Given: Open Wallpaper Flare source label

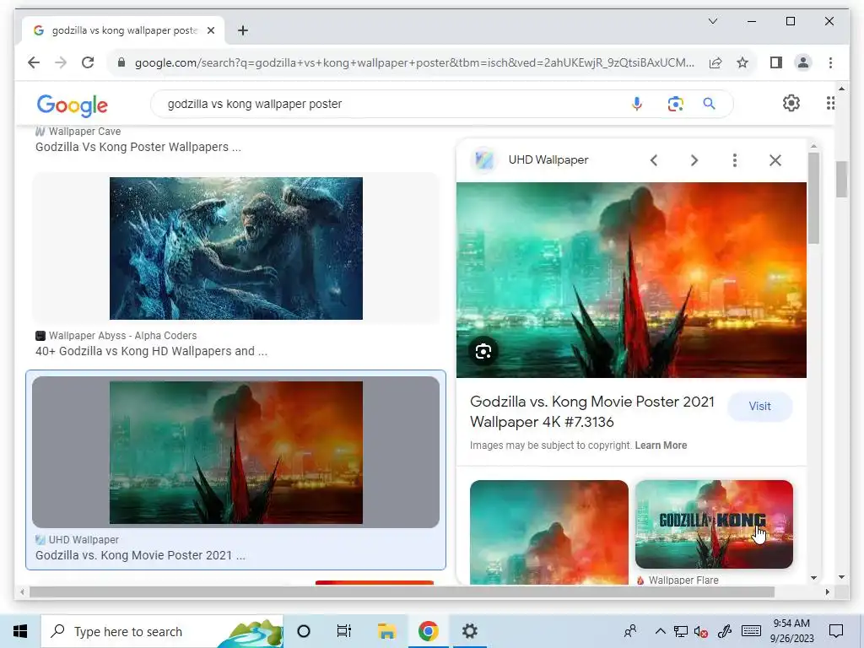Looking at the screenshot, I should 683,580.
